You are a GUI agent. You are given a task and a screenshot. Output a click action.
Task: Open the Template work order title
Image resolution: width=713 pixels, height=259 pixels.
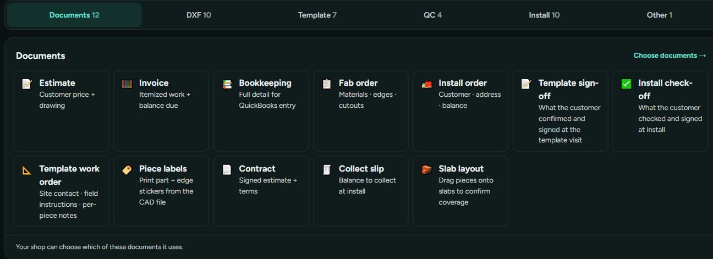pos(69,175)
